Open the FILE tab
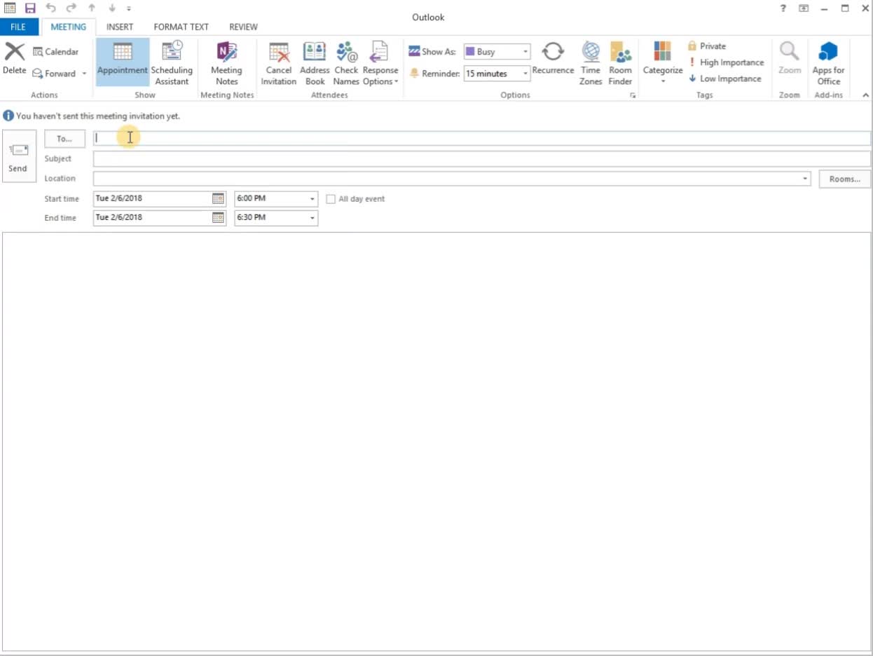873x656 pixels. coord(18,27)
